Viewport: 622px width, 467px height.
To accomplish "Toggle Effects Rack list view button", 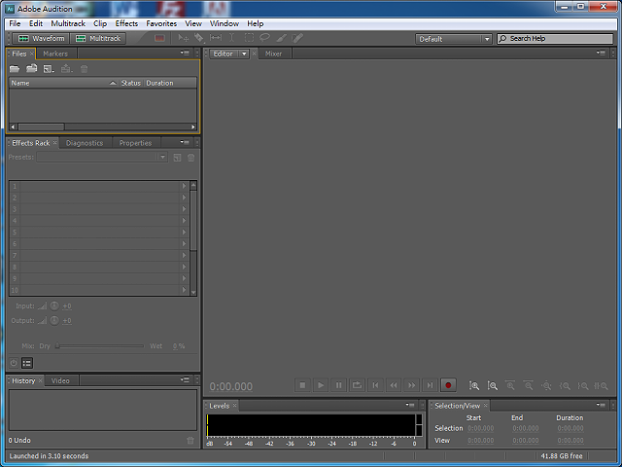I will pyautogui.click(x=27, y=363).
